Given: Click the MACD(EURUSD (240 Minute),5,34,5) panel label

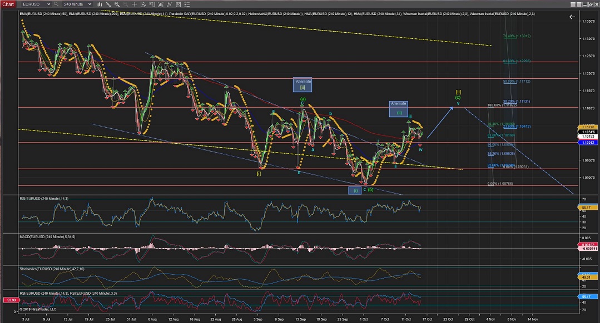Looking at the screenshot, I should pyautogui.click(x=47, y=237).
